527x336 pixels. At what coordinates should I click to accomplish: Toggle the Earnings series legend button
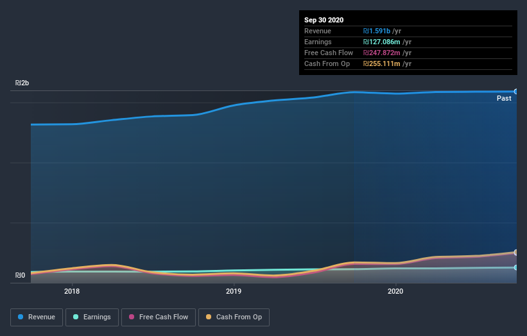tap(92, 317)
